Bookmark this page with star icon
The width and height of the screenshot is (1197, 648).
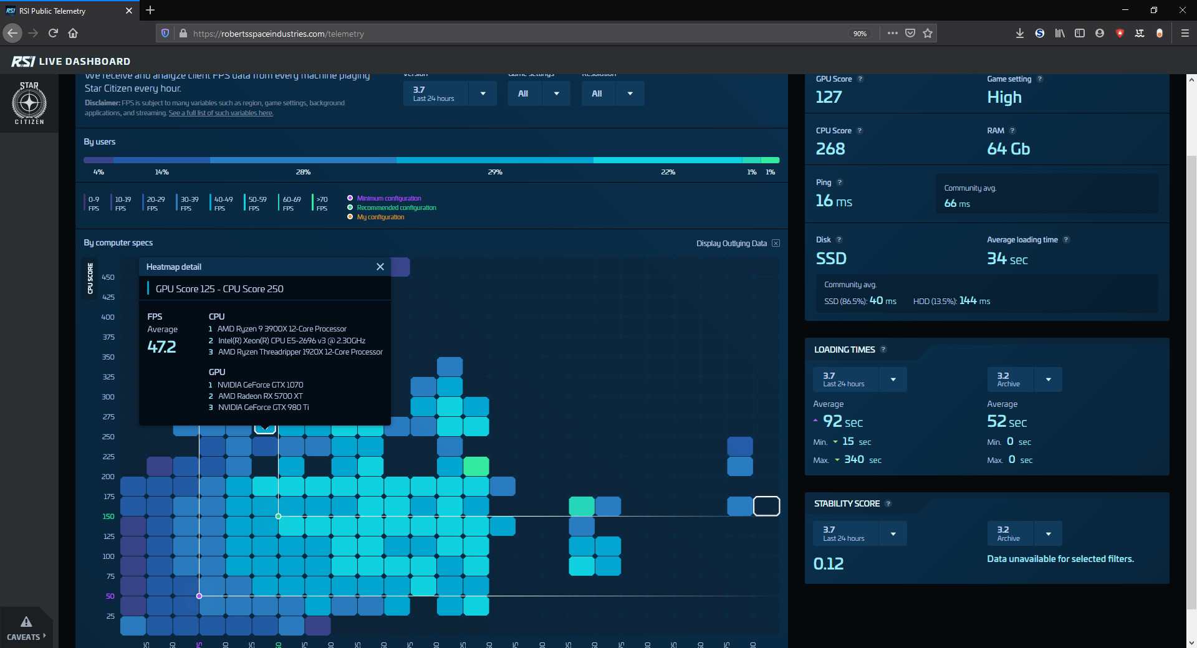(x=928, y=34)
